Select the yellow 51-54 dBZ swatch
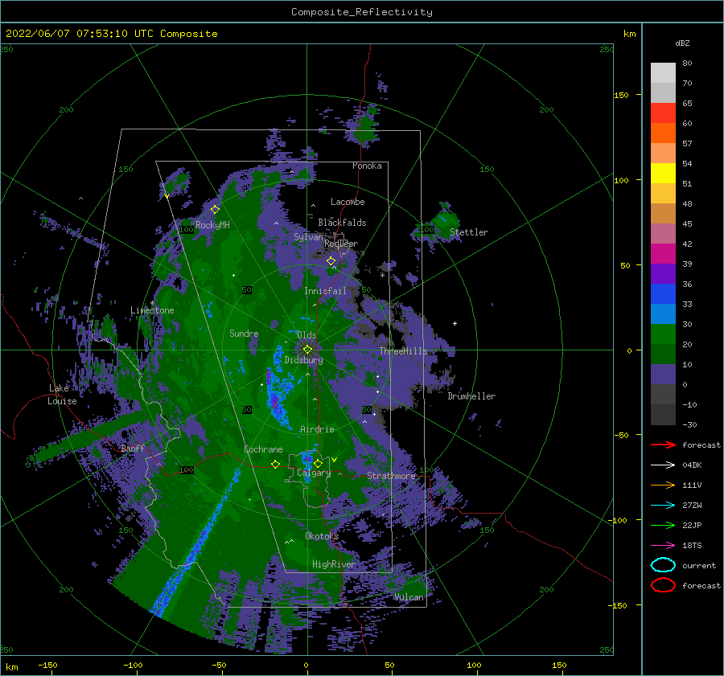 (x=663, y=173)
